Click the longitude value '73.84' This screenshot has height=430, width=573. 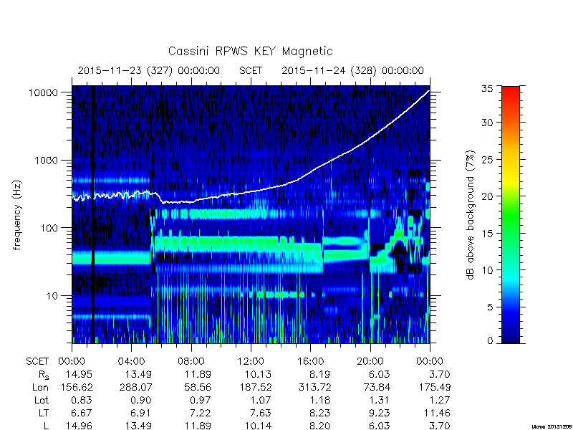point(377,387)
